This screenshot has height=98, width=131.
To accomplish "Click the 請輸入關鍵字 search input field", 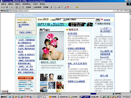I will (x=80, y=20).
